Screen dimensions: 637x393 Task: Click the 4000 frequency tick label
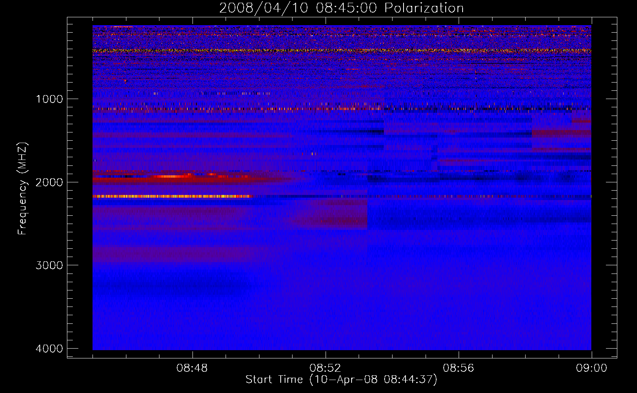coord(49,349)
